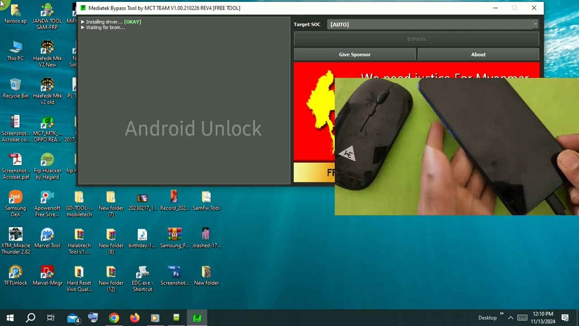Show hidden system tray icons
This screenshot has width=579, height=326.
[x=511, y=318]
